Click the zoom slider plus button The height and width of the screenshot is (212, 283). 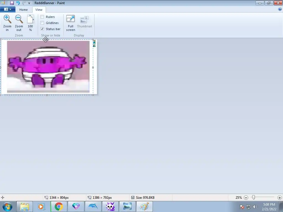pyautogui.click(x=280, y=198)
